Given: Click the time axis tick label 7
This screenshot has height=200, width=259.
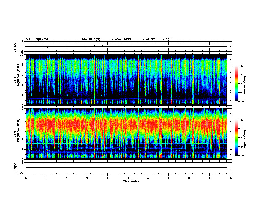Looking at the screenshot, I should coord(169,178).
